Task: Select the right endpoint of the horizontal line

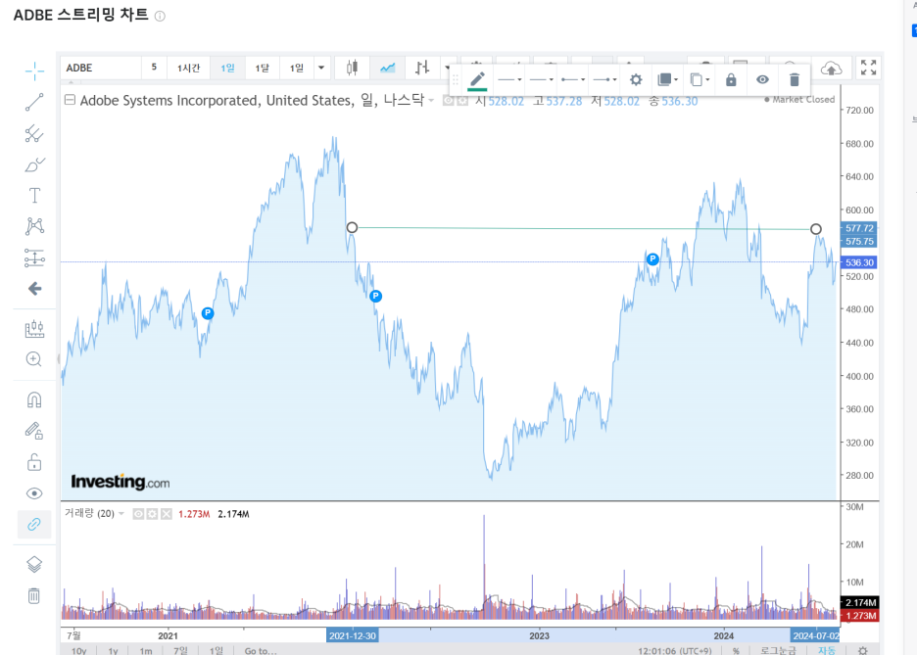Action: (x=816, y=228)
